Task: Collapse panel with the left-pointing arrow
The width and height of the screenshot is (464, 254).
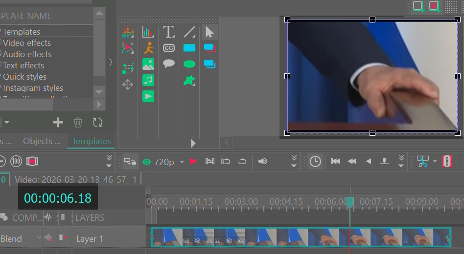Action: 226,143
